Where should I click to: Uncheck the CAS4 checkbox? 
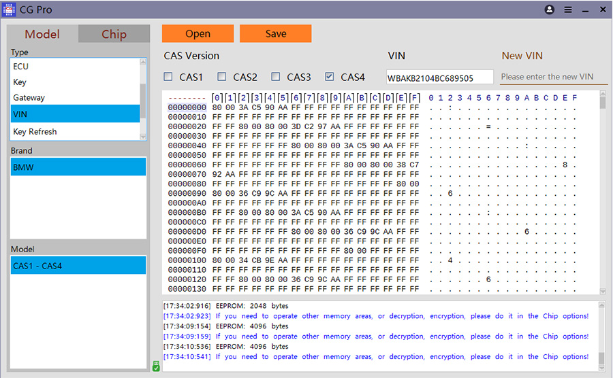[330, 77]
